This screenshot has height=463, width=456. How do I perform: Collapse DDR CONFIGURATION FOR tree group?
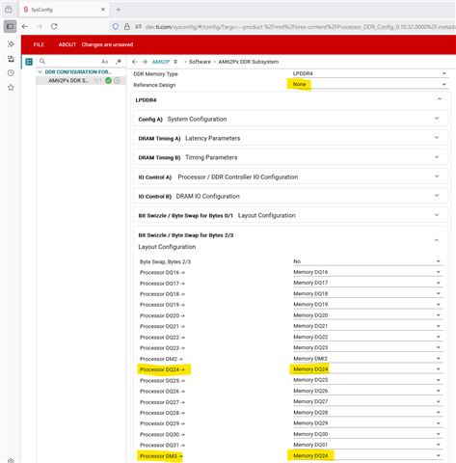[x=40, y=72]
